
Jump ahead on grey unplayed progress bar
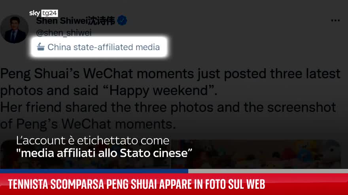(268, 171)
